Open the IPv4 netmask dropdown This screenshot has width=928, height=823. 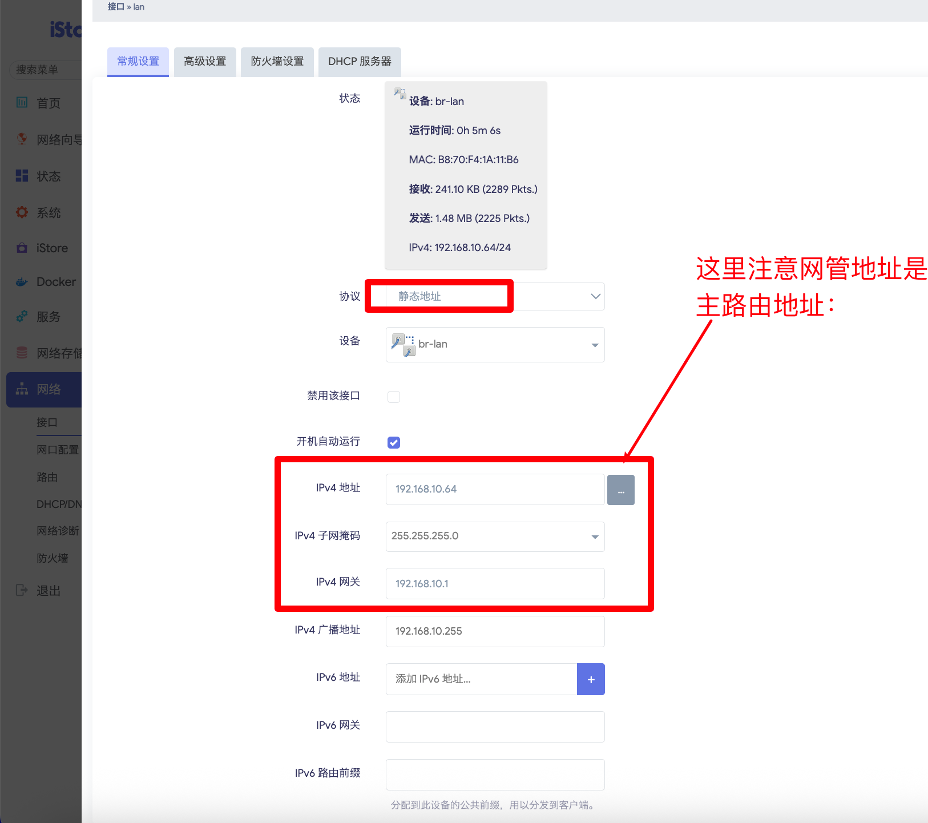coord(495,536)
